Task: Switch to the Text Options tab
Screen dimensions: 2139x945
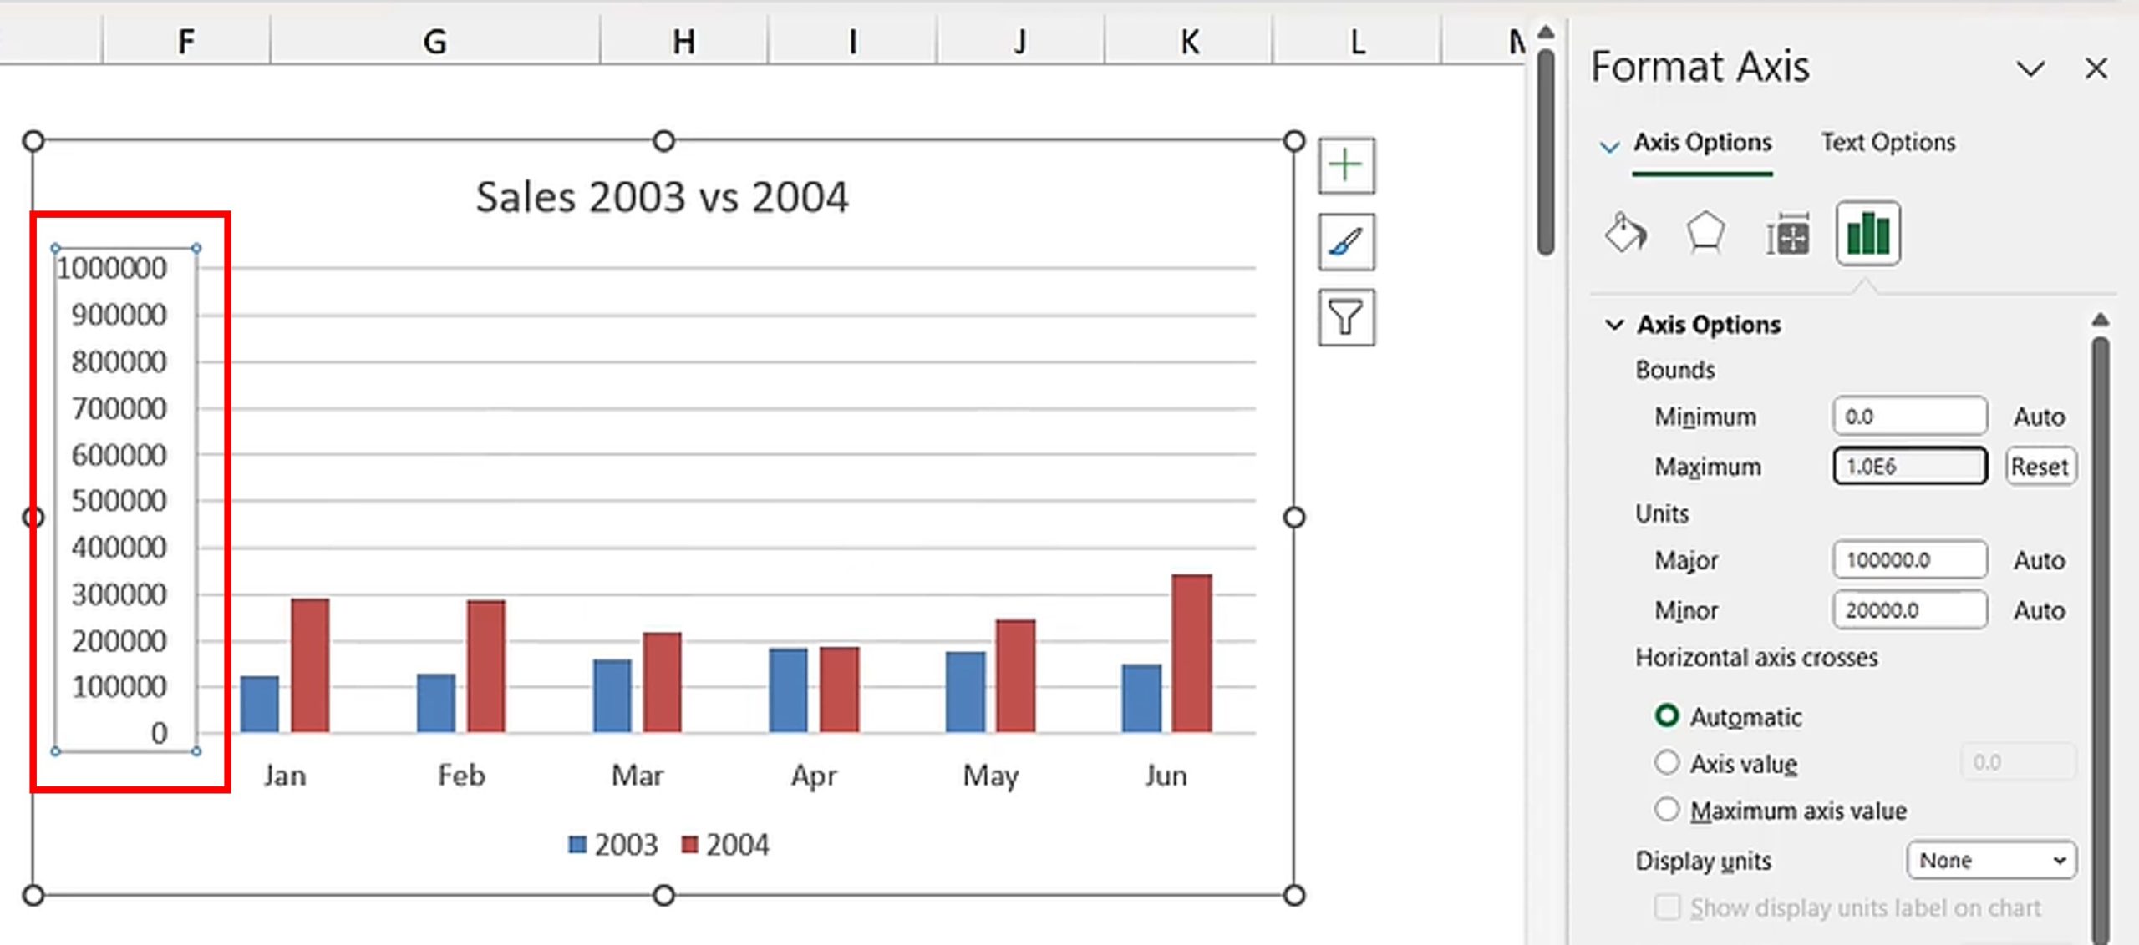Action: pyautogui.click(x=1888, y=143)
